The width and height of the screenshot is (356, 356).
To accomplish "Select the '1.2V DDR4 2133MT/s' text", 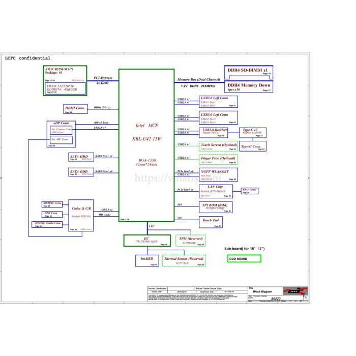I will click(x=198, y=86).
